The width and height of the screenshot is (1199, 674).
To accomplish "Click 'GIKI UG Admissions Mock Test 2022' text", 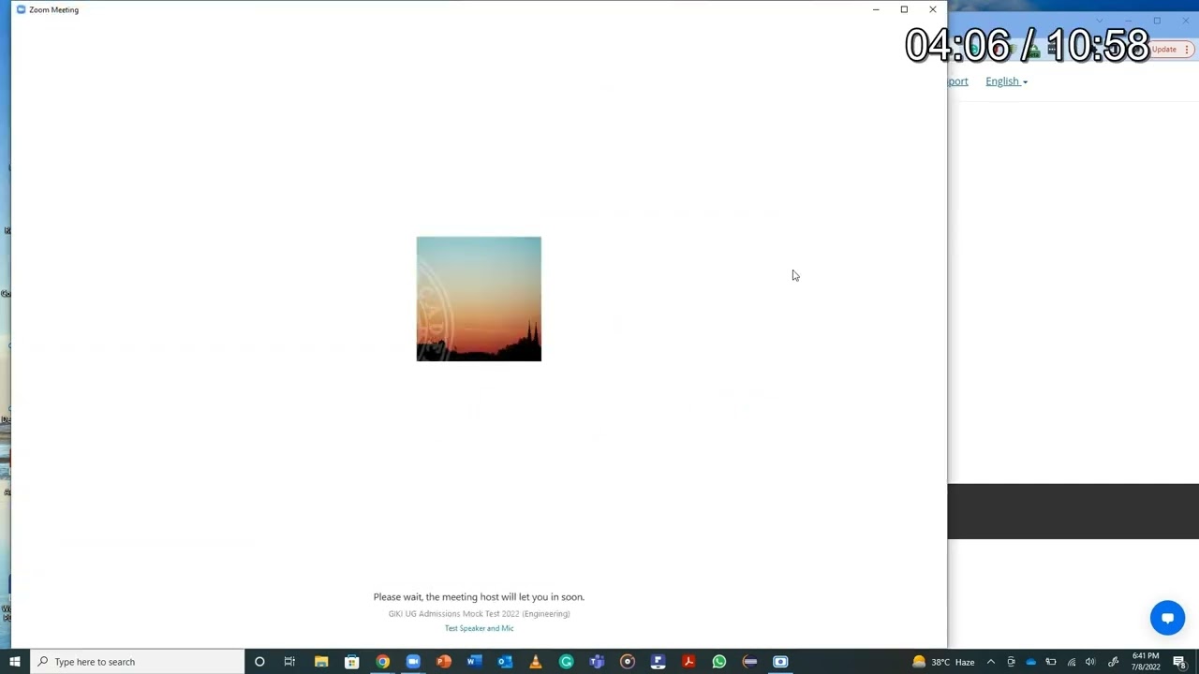I will point(479,613).
